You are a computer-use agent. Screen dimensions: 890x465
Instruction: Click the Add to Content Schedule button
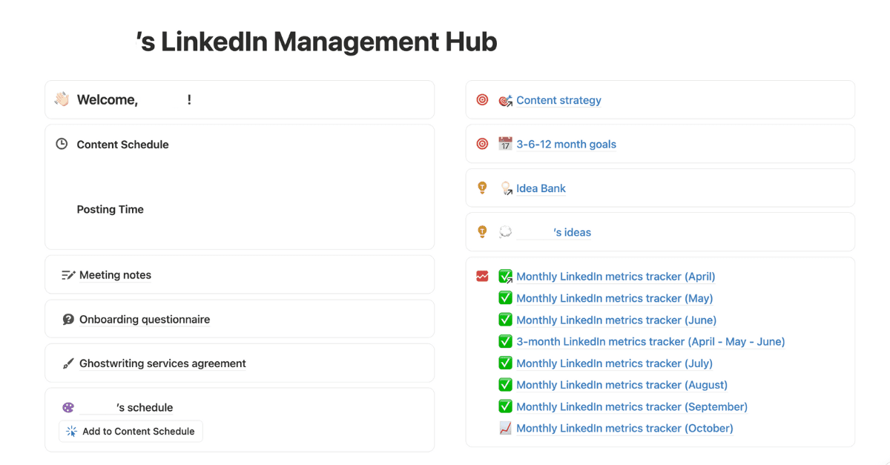(131, 431)
